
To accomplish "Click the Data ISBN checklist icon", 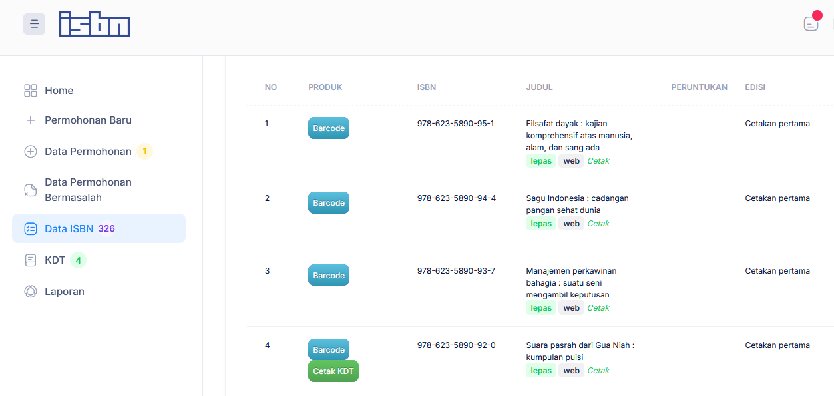I will click(x=30, y=229).
